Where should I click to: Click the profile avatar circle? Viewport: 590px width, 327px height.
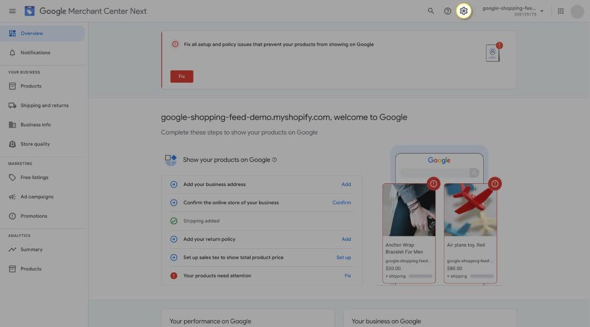(x=577, y=11)
